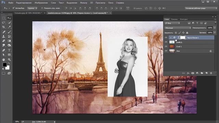Toggle lock position
This screenshot has width=219, height=123.
pyautogui.click(x=183, y=33)
